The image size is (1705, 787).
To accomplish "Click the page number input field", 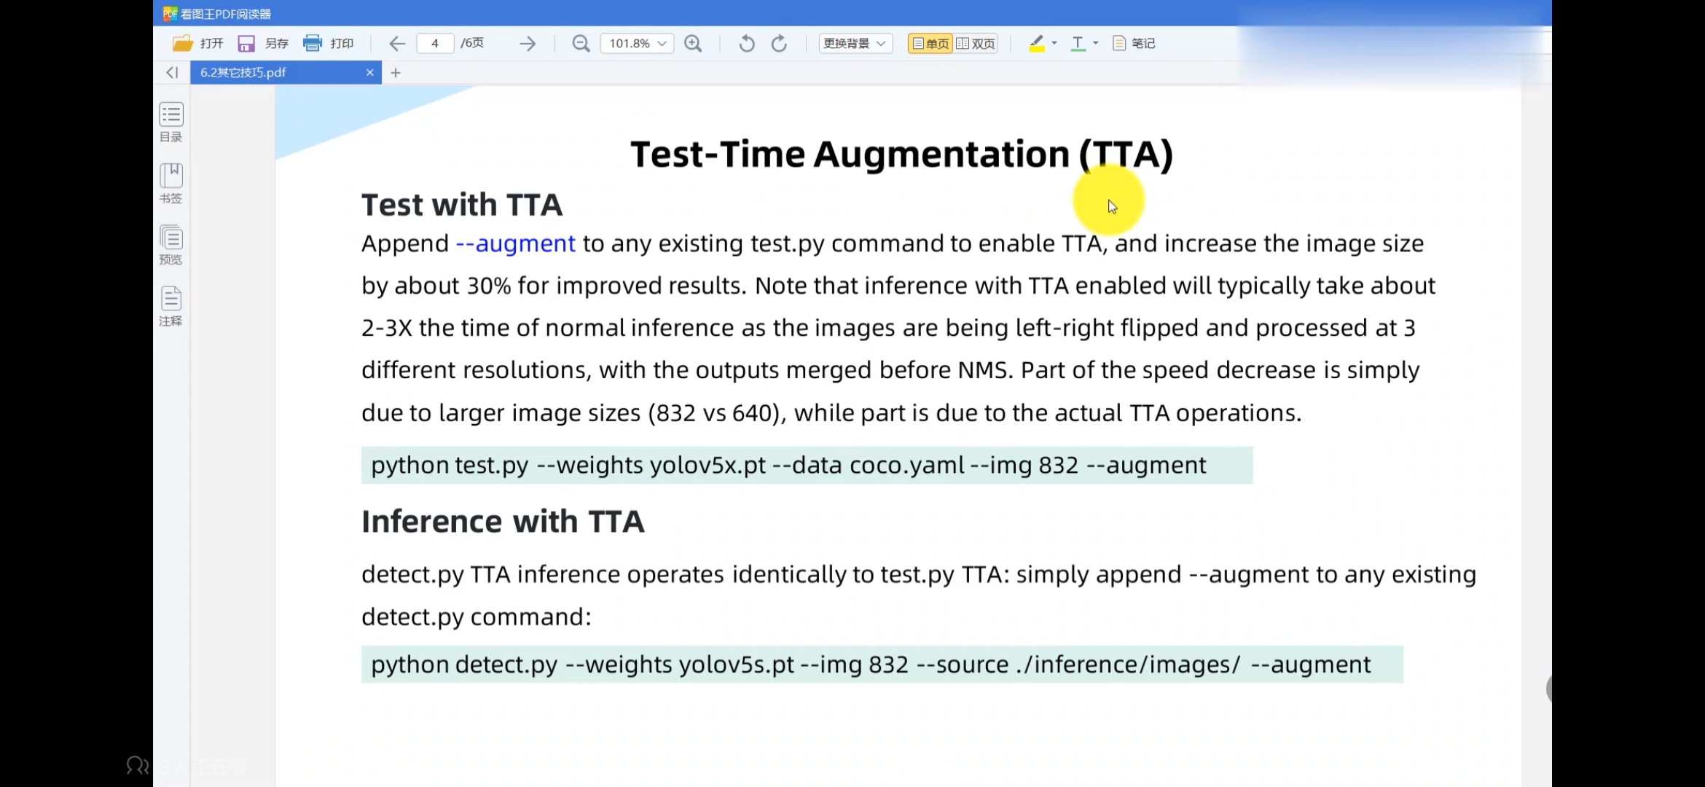I will point(435,44).
